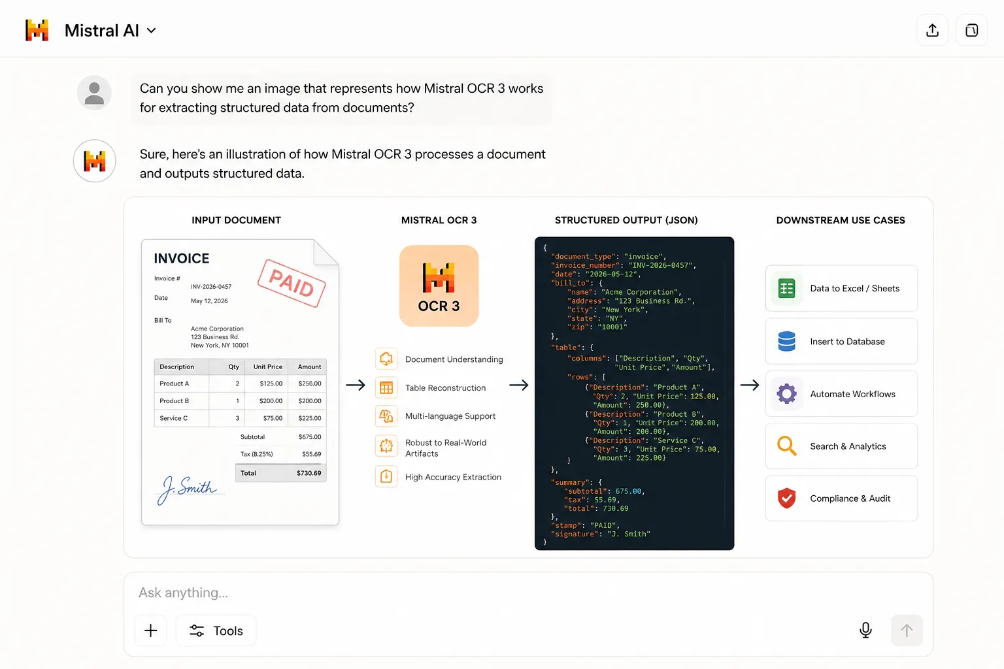Click the J. Smith signature on the invoice

(188, 489)
